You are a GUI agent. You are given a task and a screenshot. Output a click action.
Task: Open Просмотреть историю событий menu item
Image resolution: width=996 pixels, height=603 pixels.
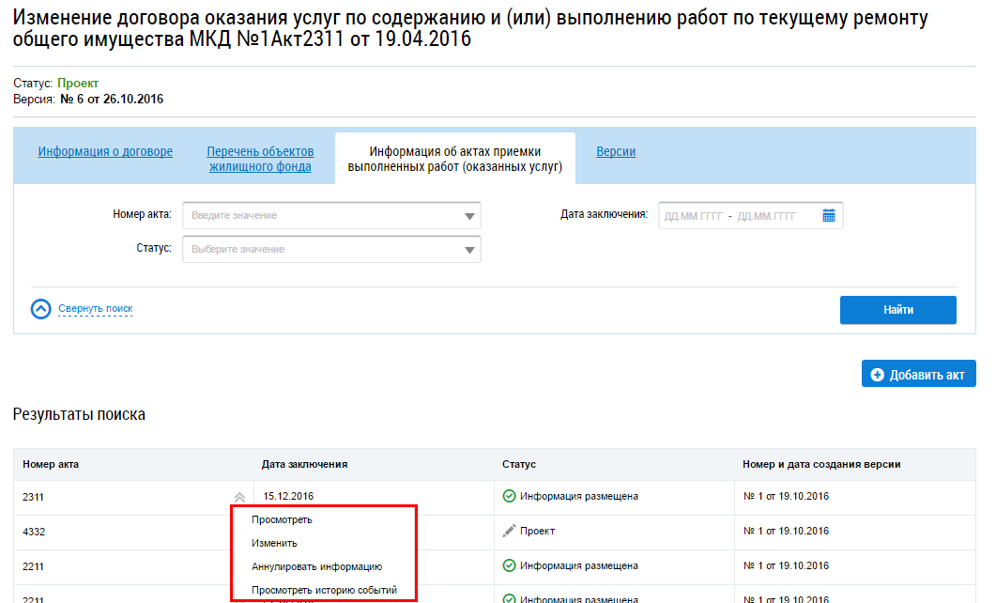(324, 590)
